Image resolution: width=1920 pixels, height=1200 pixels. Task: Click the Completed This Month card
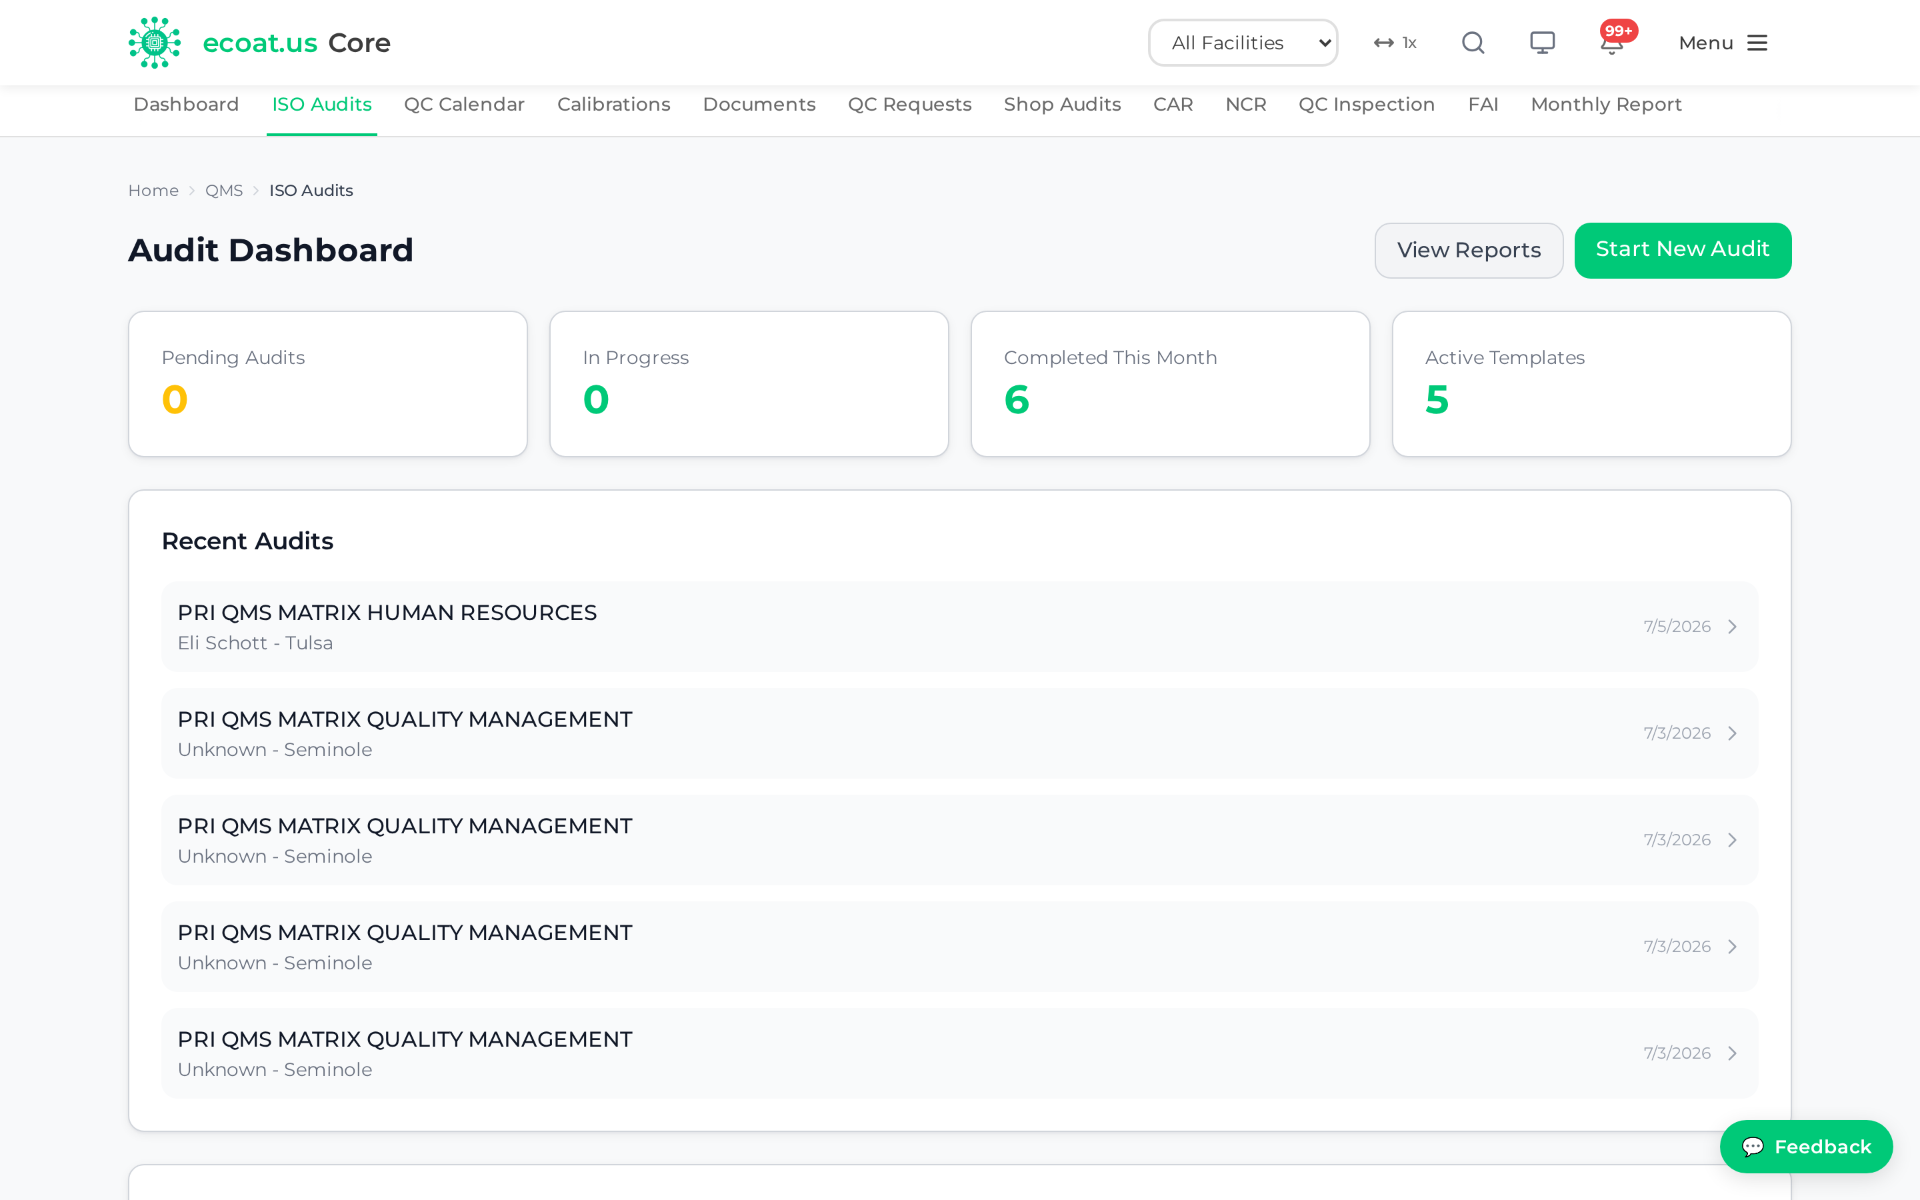(1170, 384)
